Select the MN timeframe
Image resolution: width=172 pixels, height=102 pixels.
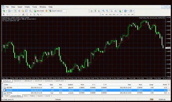click(133, 15)
